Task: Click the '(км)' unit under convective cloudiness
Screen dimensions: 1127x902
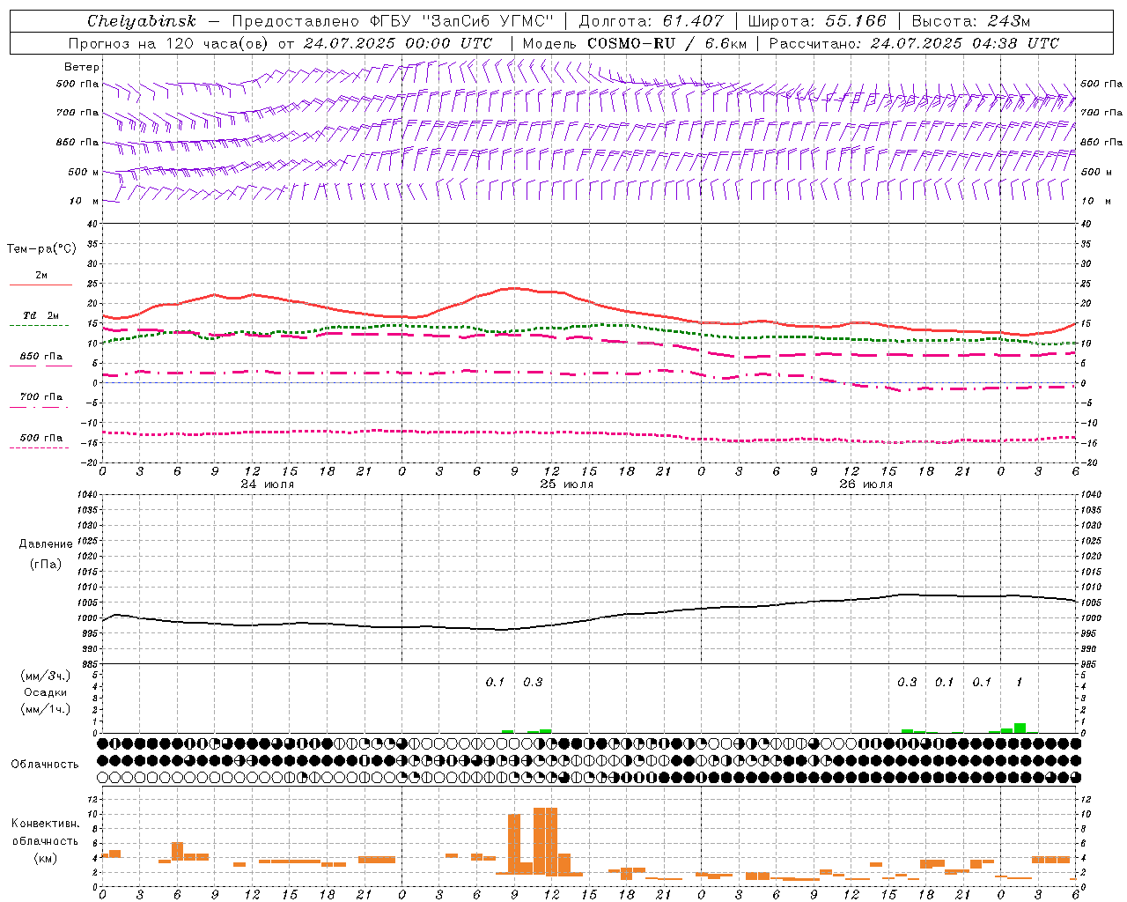Action: [45, 858]
